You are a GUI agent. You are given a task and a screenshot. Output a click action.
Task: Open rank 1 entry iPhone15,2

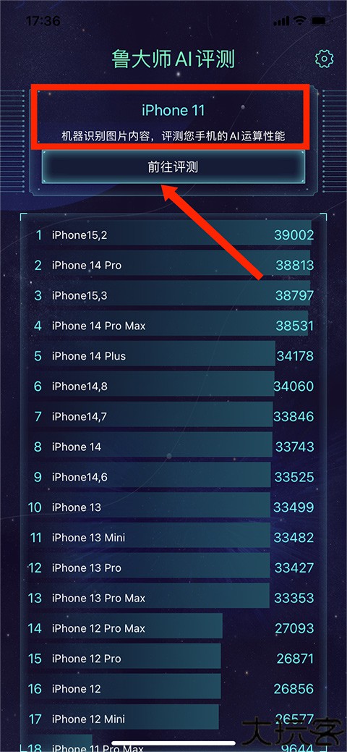pos(173,235)
